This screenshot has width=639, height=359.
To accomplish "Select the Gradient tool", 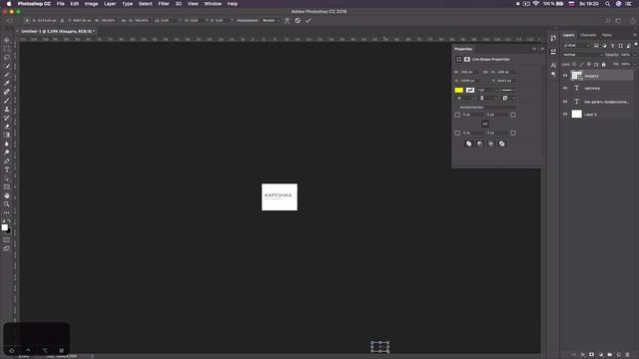I will click(7, 136).
